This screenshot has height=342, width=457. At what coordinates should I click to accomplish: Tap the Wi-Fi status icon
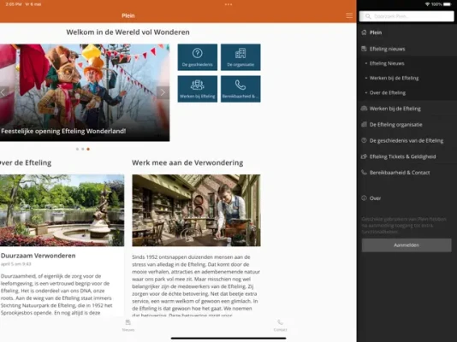[x=427, y=4]
